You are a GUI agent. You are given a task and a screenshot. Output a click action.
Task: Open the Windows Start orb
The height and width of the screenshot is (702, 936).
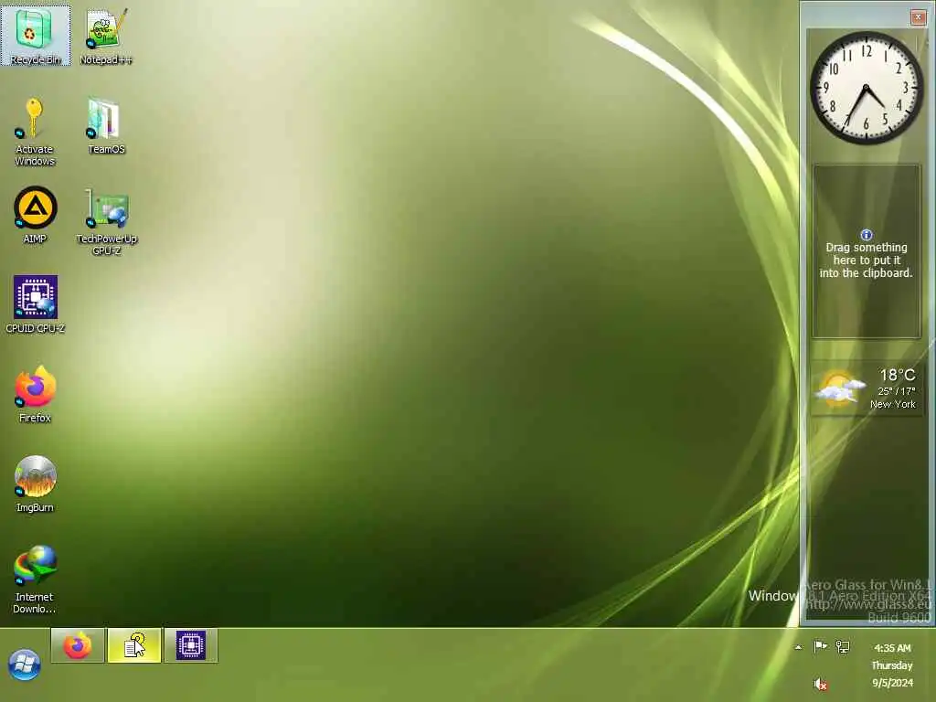coord(25,665)
